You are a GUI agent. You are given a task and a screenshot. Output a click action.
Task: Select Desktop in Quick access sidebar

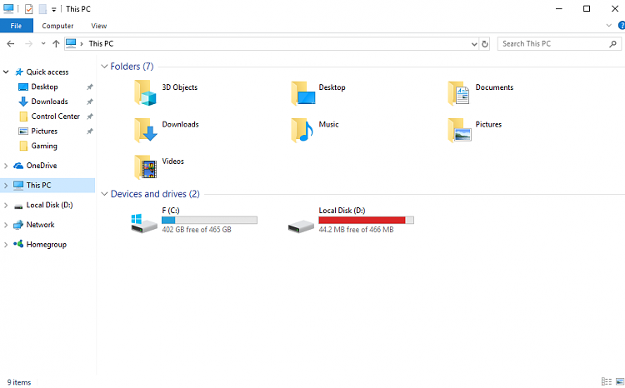click(45, 87)
